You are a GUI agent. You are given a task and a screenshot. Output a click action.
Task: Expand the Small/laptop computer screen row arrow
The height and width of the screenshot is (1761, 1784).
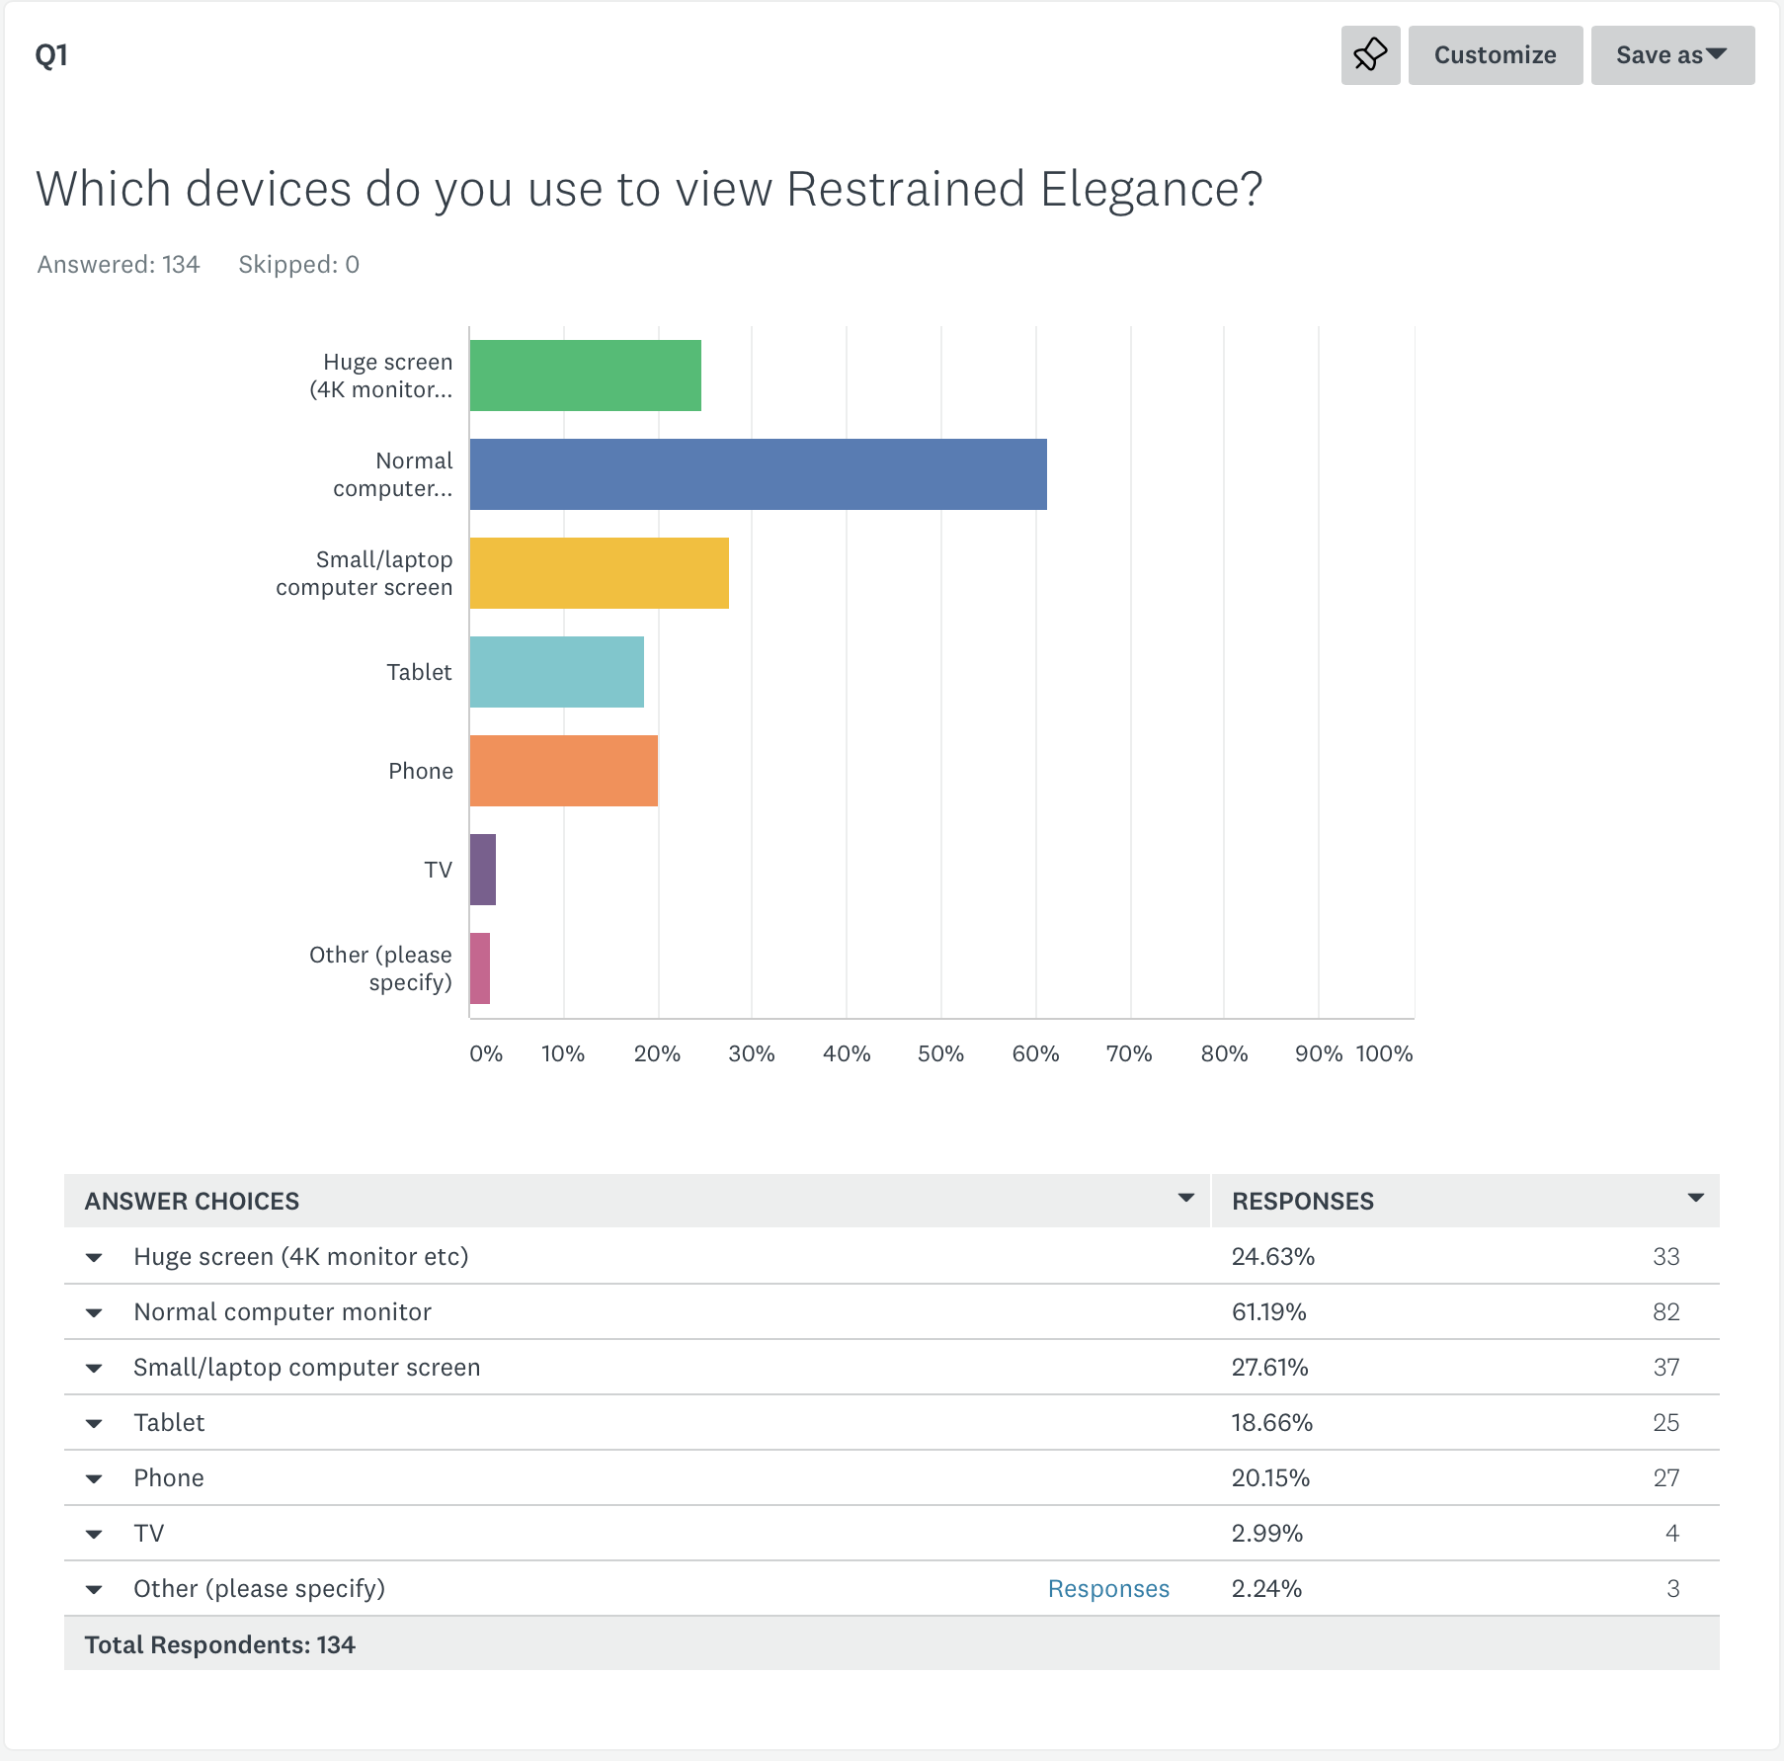pos(94,1369)
